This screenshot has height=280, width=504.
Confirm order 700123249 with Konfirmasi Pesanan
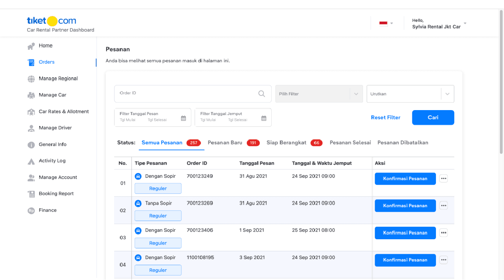(x=405, y=179)
